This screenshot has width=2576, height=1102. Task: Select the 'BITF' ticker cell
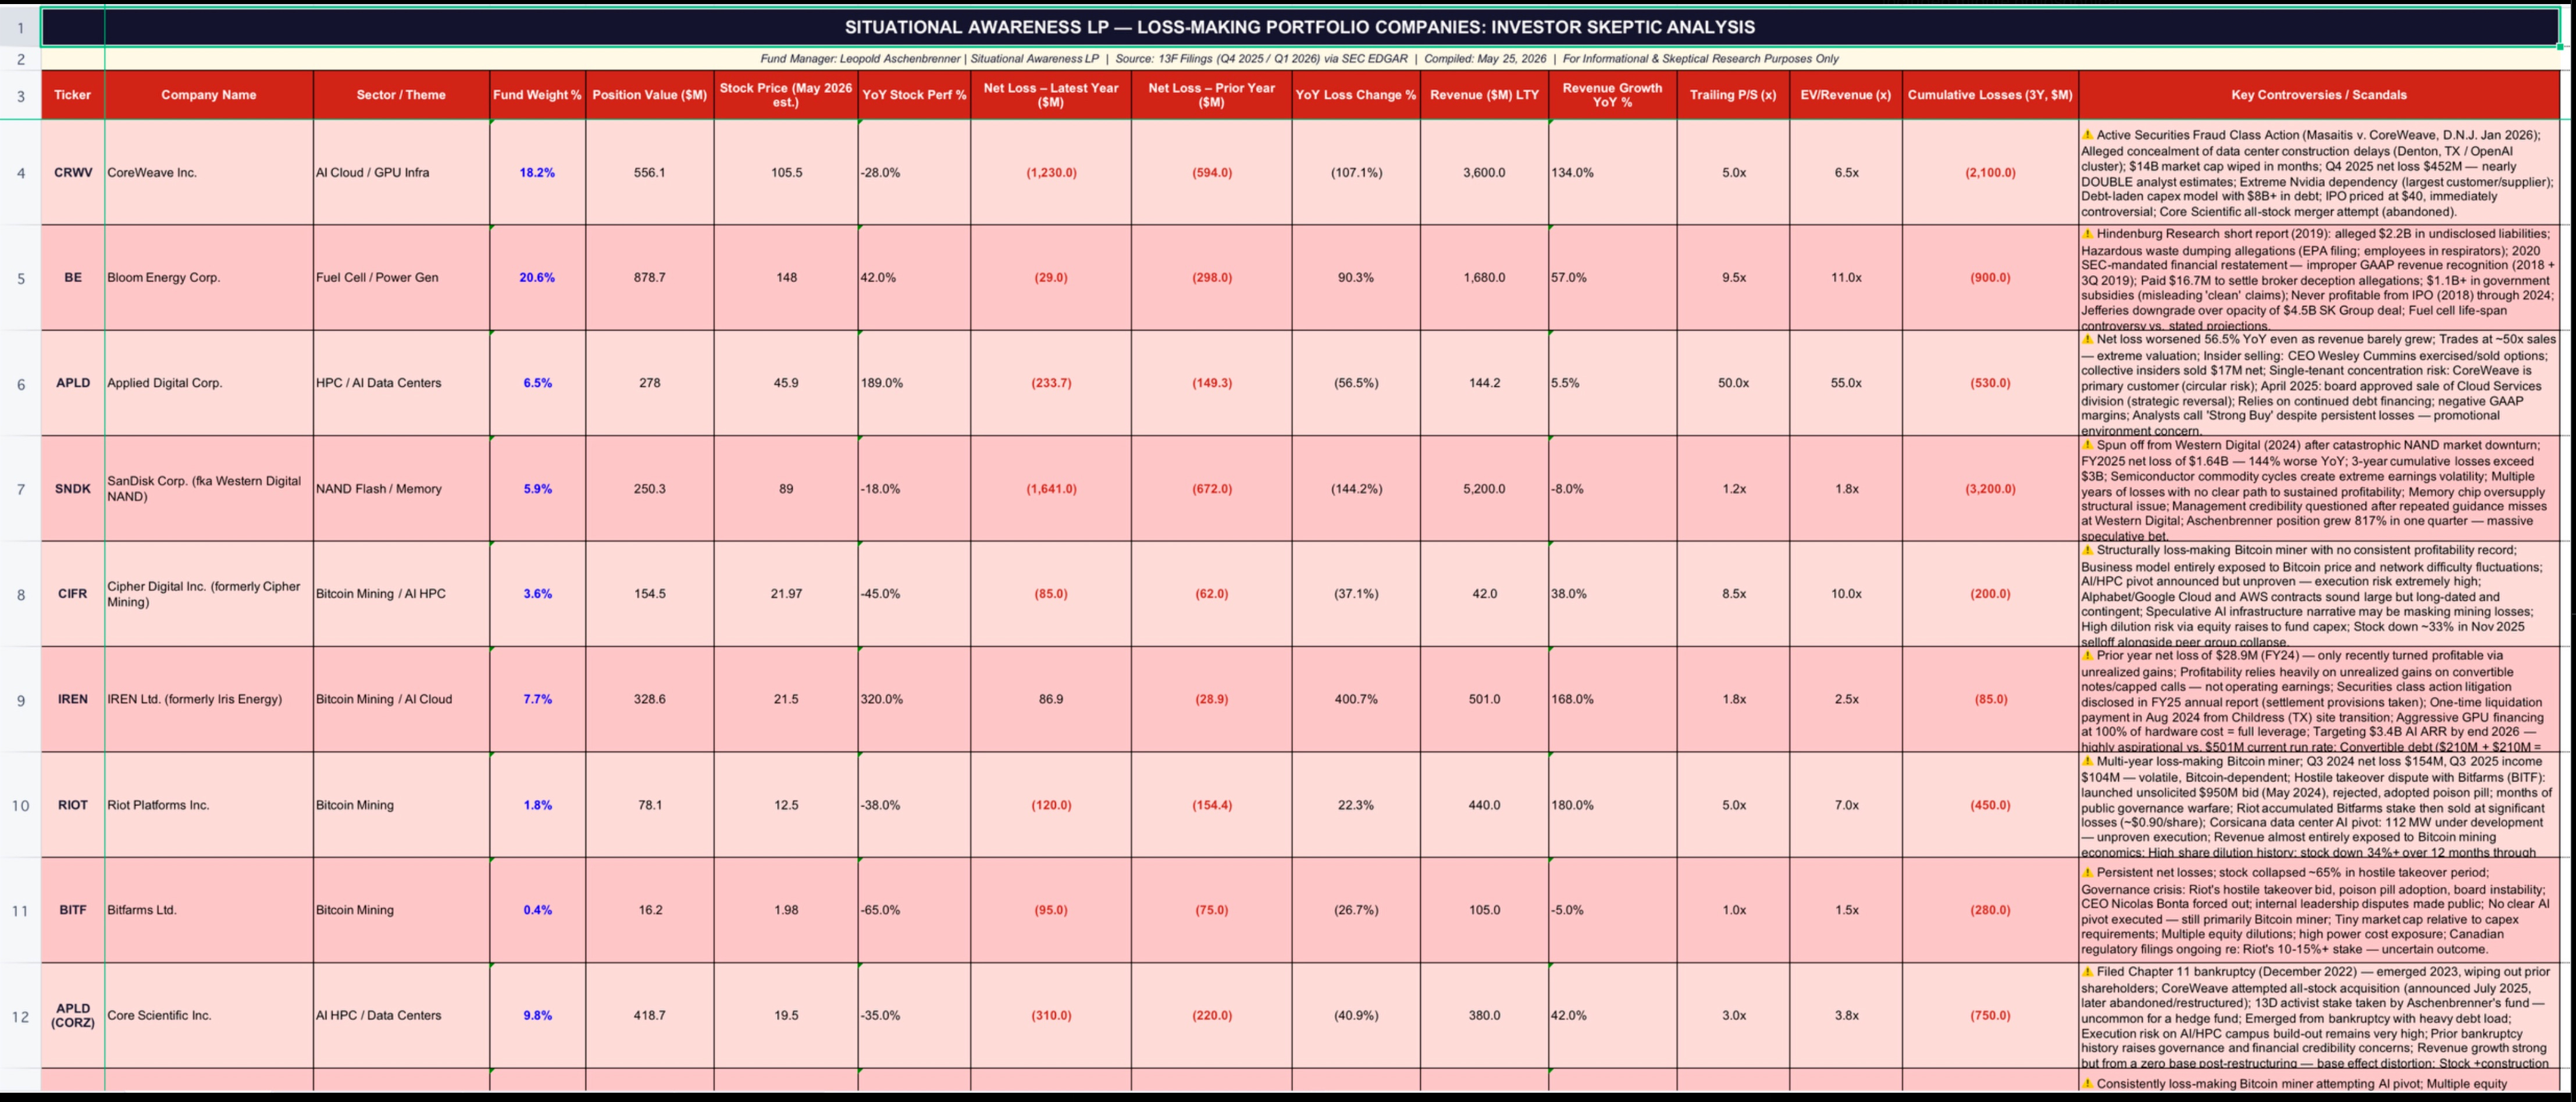(73, 910)
